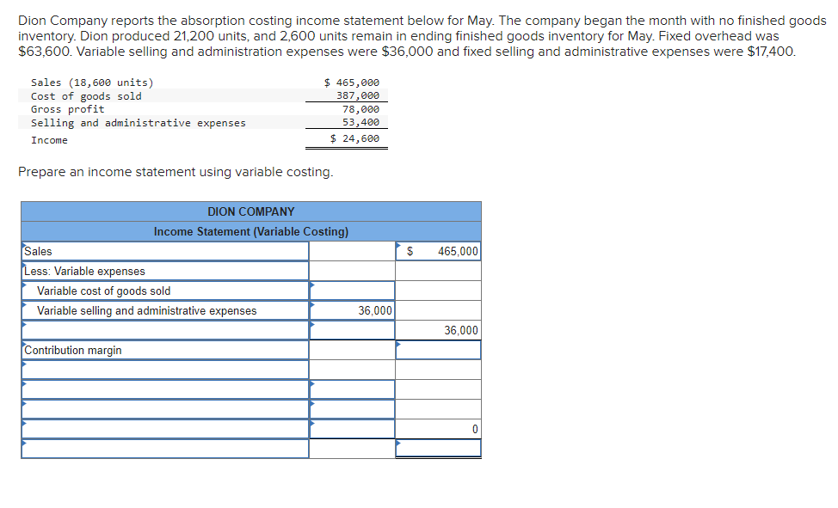Click the empty amount cell next to Contribution margin

coord(439,350)
